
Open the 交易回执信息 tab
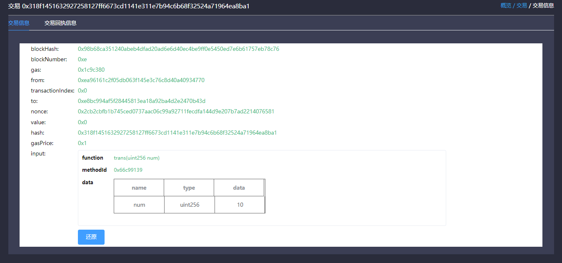click(60, 23)
